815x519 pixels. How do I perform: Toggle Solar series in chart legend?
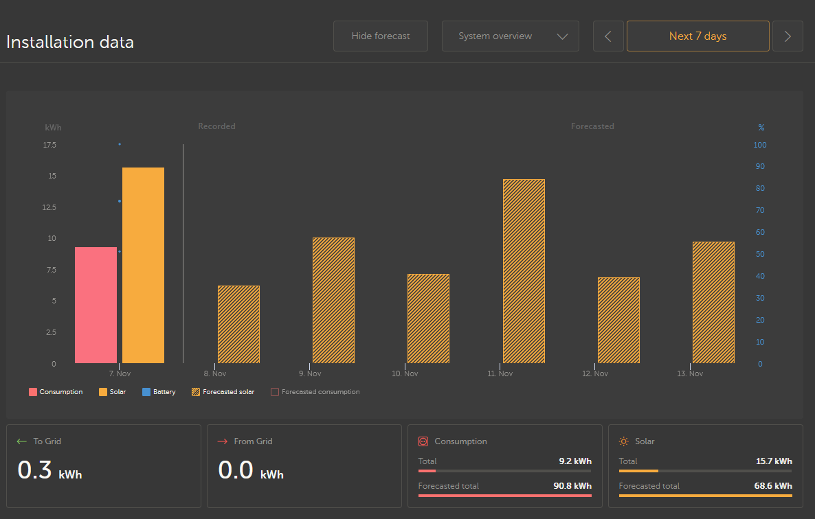112,392
